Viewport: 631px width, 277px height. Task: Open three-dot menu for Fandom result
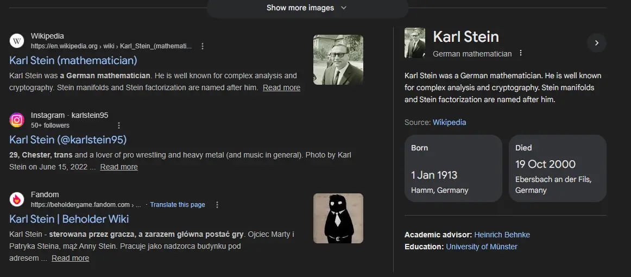pos(217,205)
